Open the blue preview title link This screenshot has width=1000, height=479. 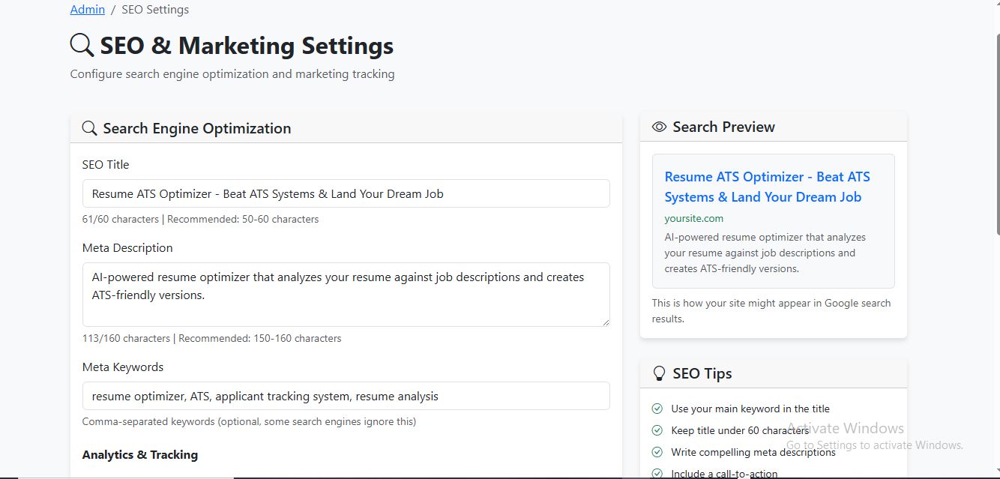coord(767,187)
